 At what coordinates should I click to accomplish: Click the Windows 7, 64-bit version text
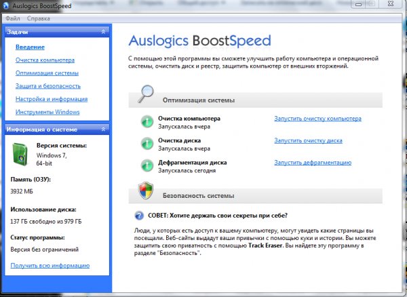[x=52, y=159]
